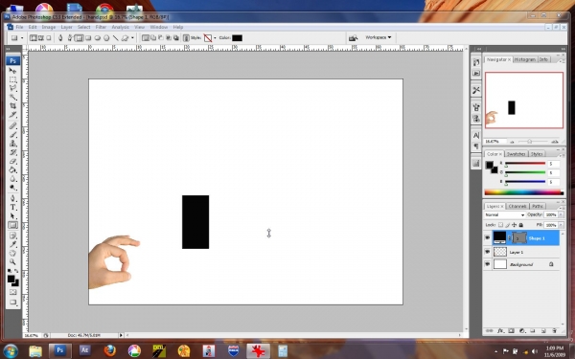Open status bar info arrow
The image size is (575, 359).
point(121,335)
